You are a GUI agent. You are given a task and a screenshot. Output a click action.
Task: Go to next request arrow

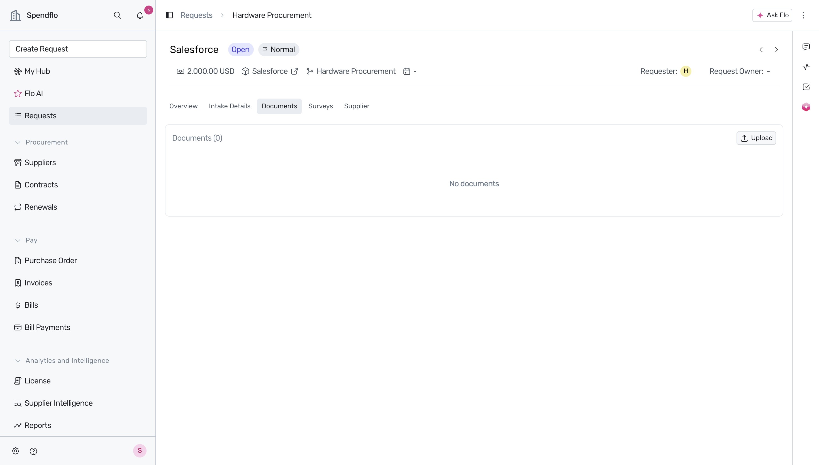[776, 50]
